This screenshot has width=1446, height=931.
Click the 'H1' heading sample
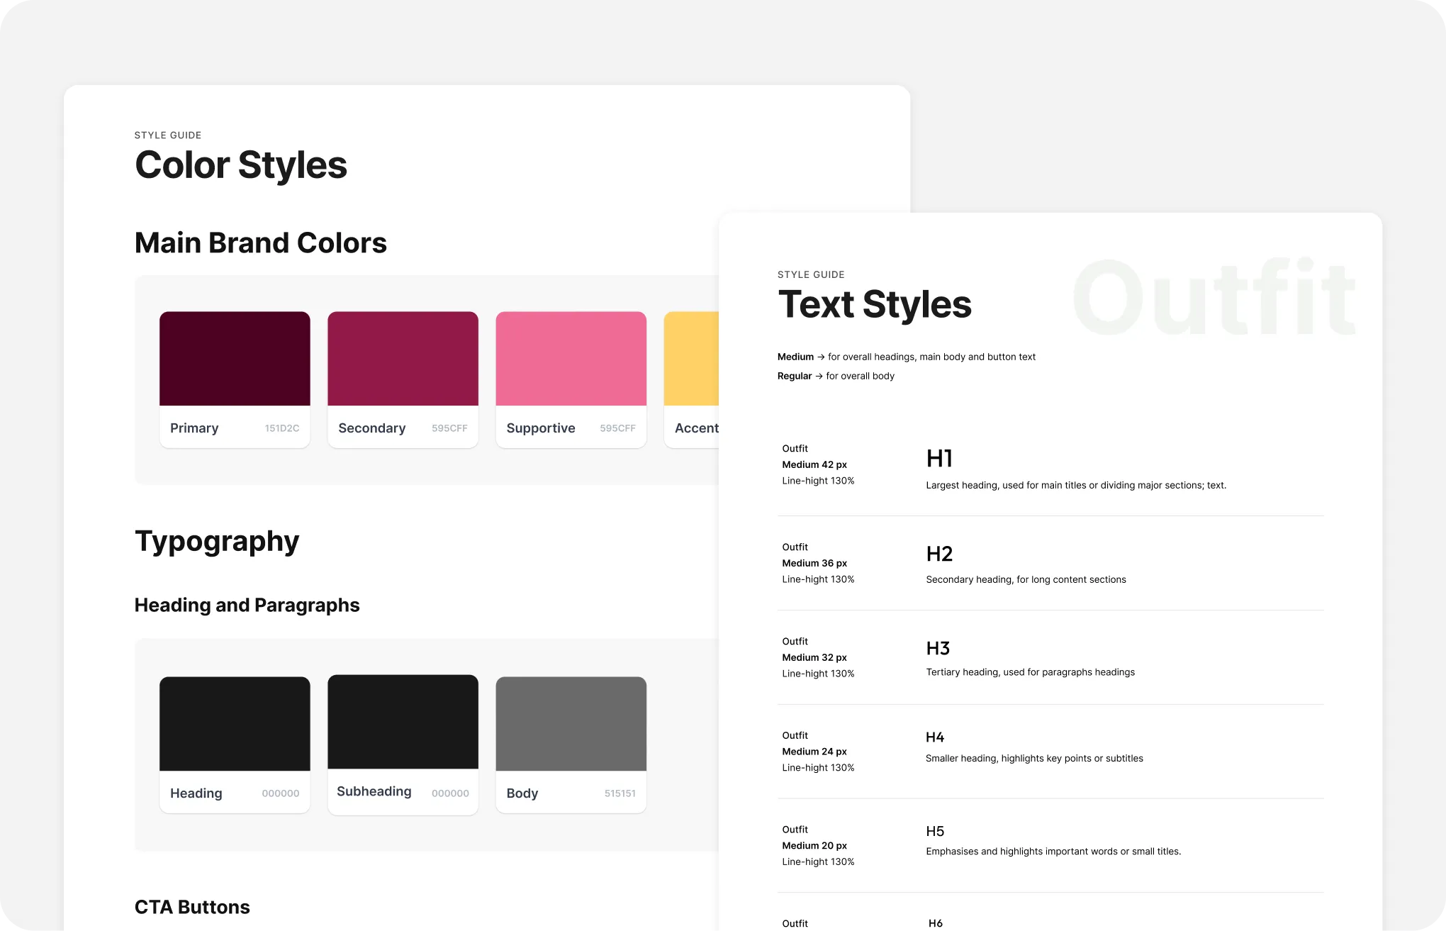pos(939,459)
